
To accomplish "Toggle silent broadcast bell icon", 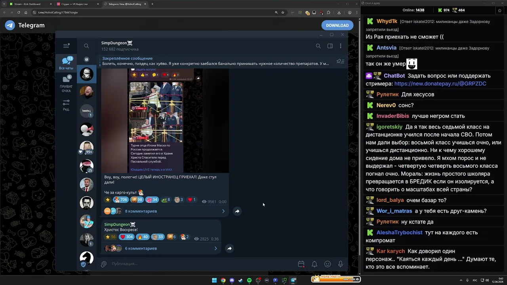I will click(314, 264).
